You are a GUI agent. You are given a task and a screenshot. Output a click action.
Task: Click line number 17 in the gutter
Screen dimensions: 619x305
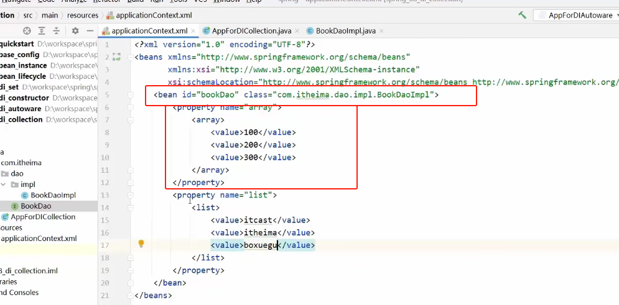coord(105,245)
